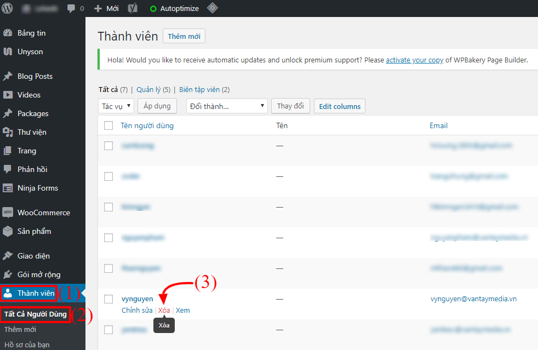The width and height of the screenshot is (538, 350).
Task: Check the vynguyen row checkbox
Action: pyautogui.click(x=108, y=299)
